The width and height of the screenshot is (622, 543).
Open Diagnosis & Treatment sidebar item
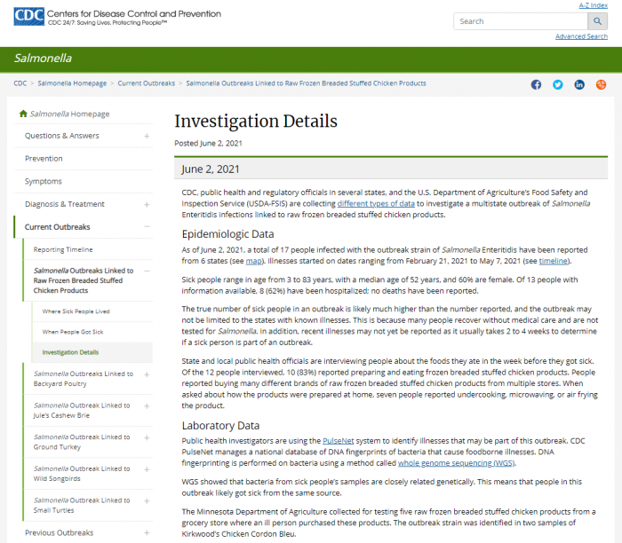(65, 204)
